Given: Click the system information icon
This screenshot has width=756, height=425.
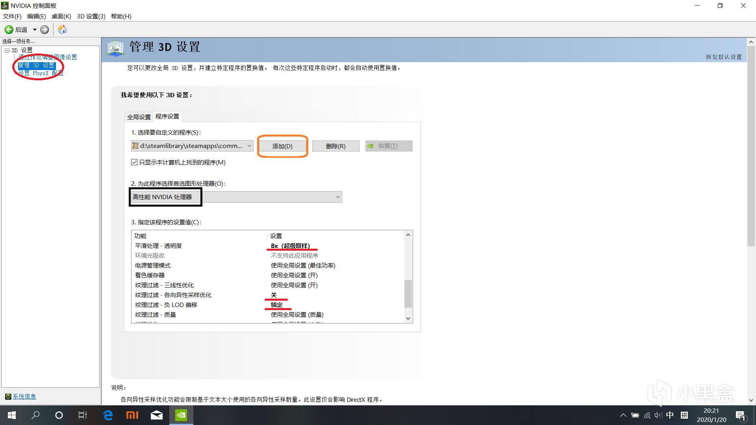Looking at the screenshot, I should tap(8, 396).
